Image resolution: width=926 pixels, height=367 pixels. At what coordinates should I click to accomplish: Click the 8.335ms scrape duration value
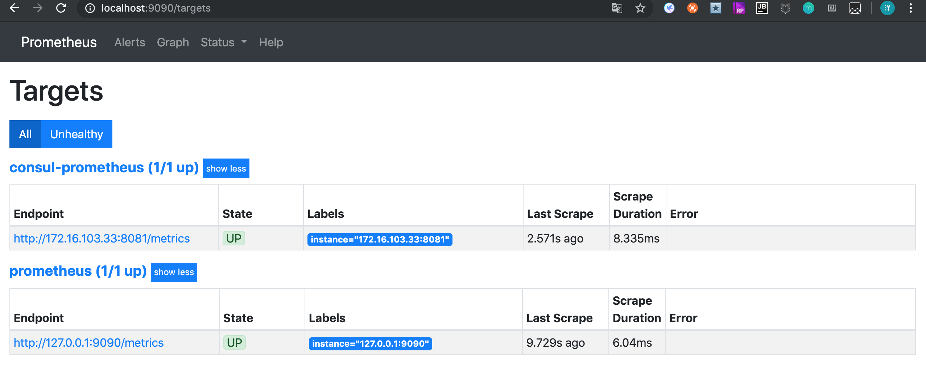[636, 239]
